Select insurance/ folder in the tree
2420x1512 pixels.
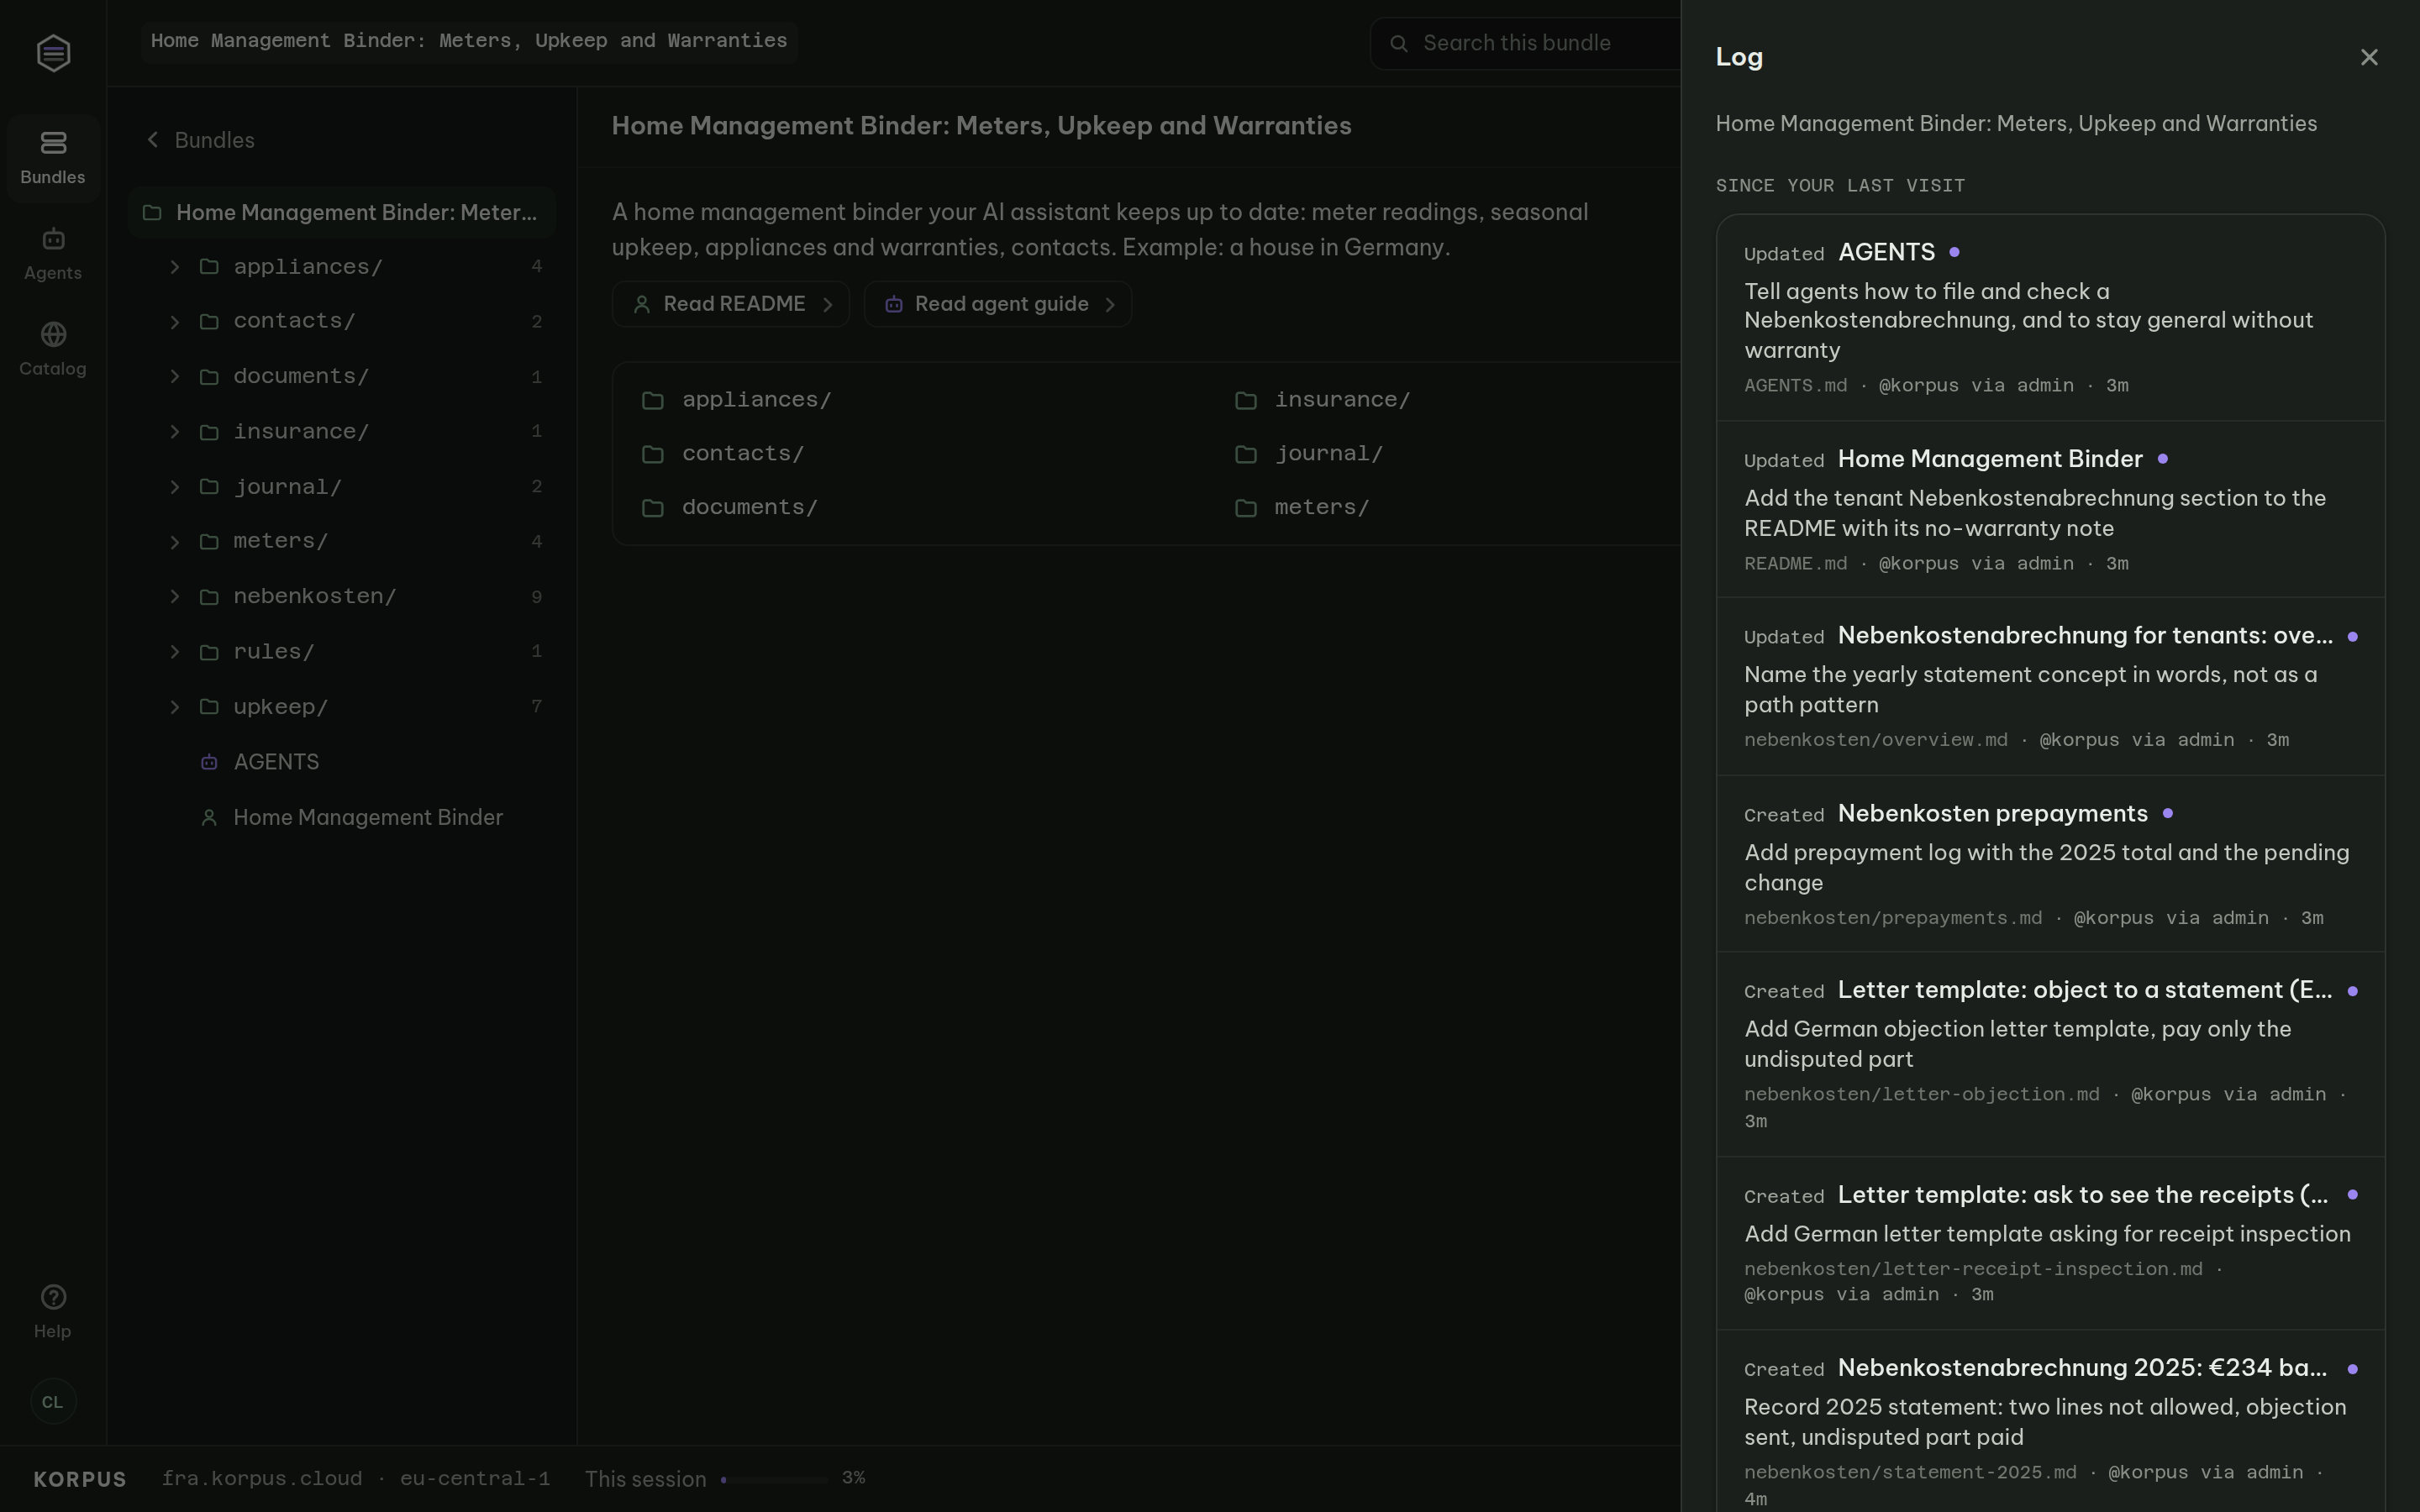342,431
